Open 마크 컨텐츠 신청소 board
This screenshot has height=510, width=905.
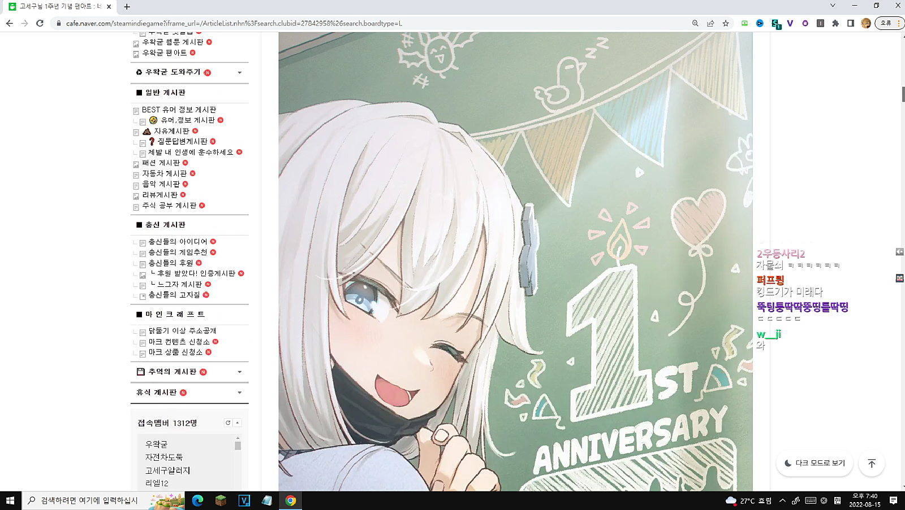(179, 342)
